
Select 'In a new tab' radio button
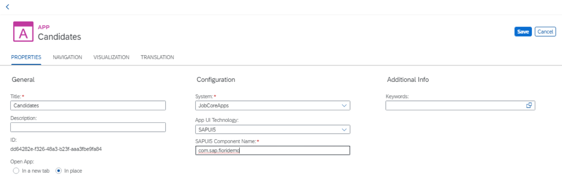[16, 171]
